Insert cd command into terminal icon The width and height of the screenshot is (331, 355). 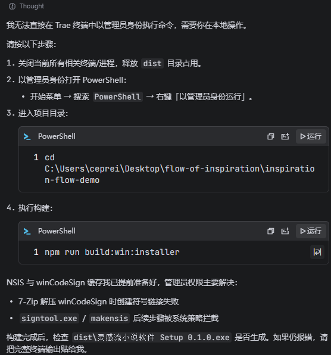tap(285, 136)
